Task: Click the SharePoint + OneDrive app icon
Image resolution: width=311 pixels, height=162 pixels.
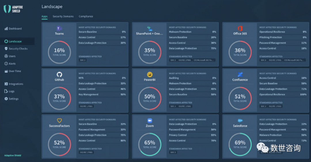Action: pyautogui.click(x=149, y=29)
